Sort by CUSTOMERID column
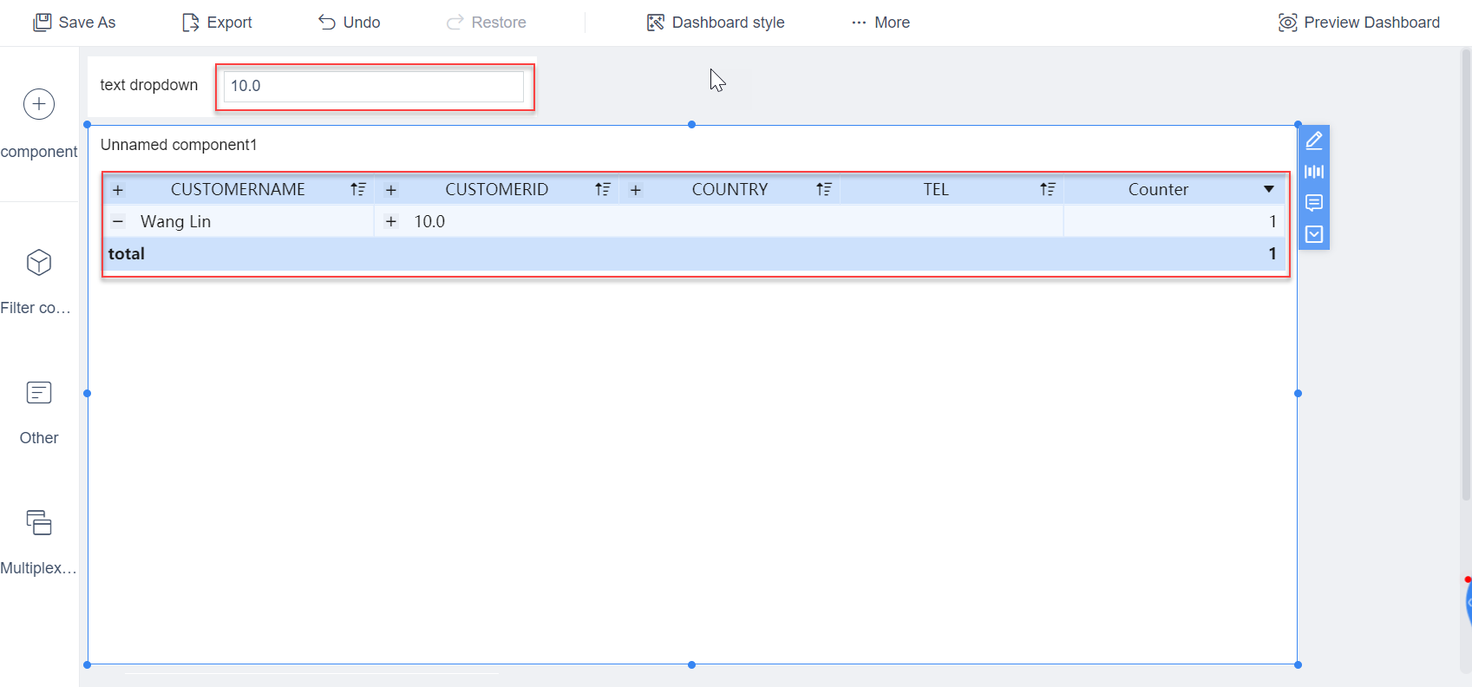This screenshot has height=687, width=1472. [603, 189]
